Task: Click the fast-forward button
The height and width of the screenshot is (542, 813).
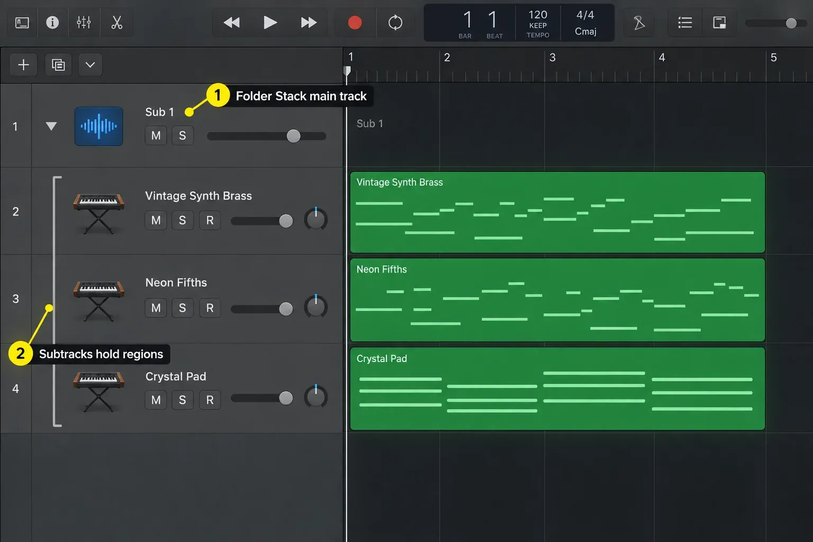Action: [309, 23]
